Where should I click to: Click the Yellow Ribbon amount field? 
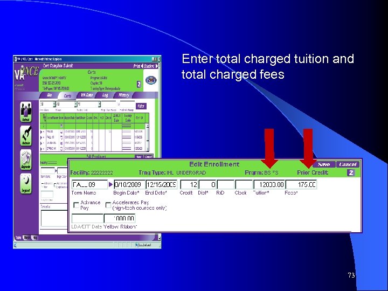pyautogui.click(x=120, y=218)
